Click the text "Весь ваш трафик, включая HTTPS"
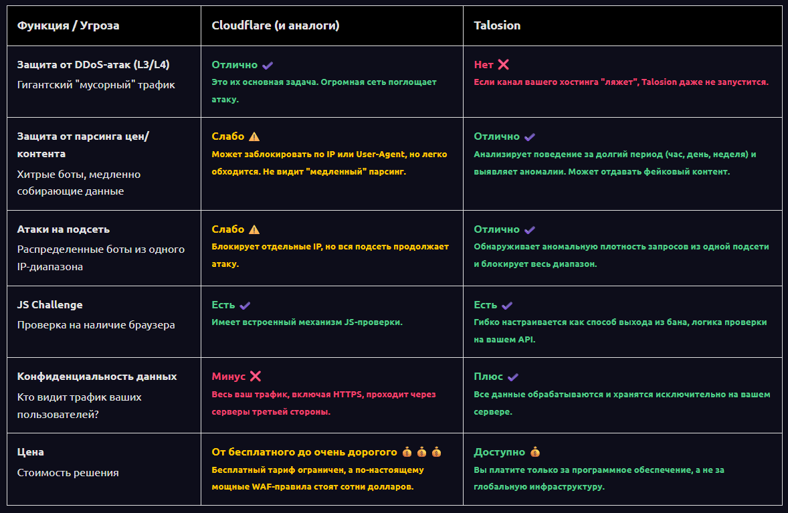The width and height of the screenshot is (788, 513). (x=287, y=395)
